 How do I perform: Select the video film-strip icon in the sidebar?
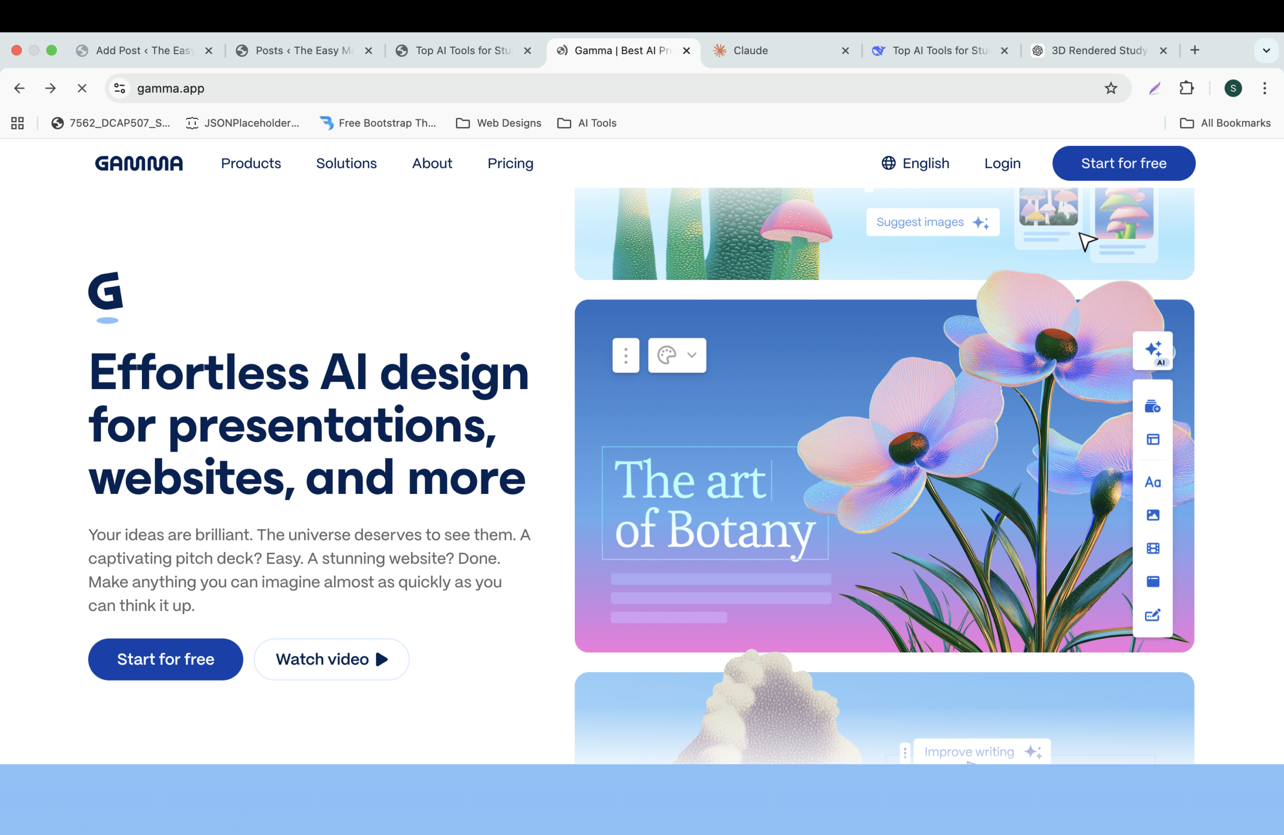[x=1153, y=549]
